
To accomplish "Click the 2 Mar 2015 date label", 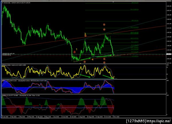I will (22, 117).
